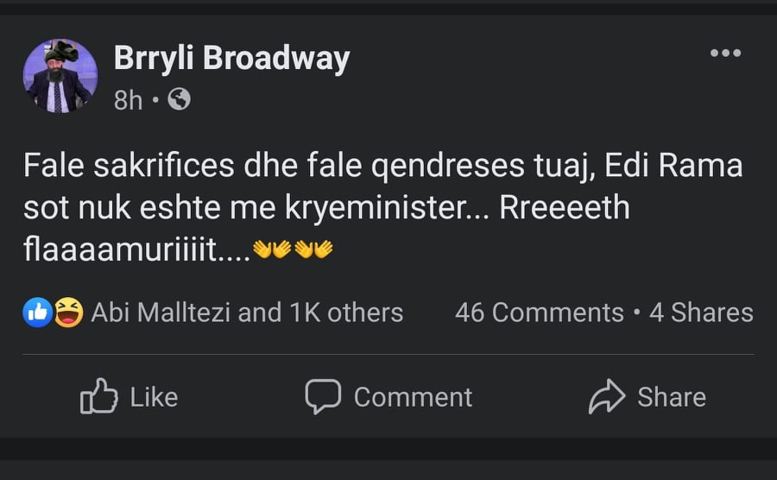Toggle the Like label on the post

[x=154, y=397]
